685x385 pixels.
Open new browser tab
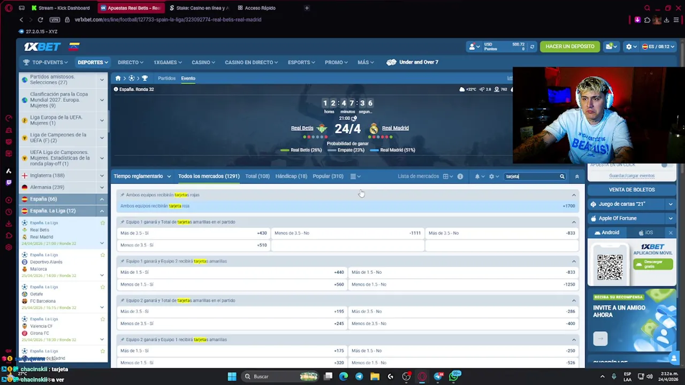307,8
